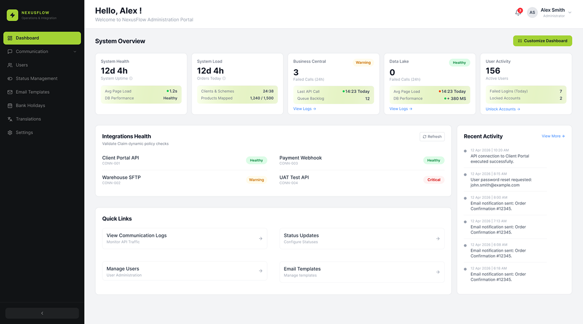Screen dimensions: 583x324
Task: Expand the Communication submenu chevron
Action: point(75,51)
